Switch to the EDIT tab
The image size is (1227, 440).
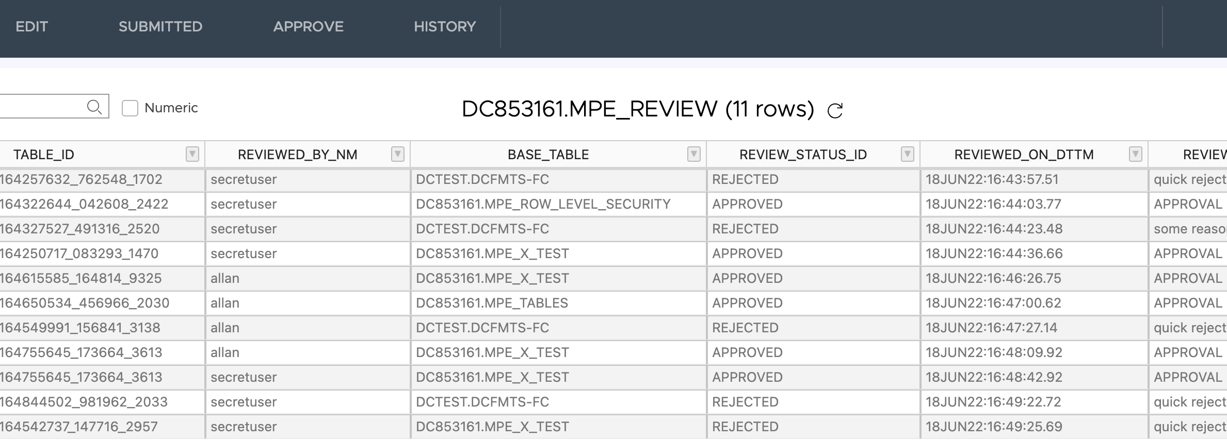(x=31, y=27)
